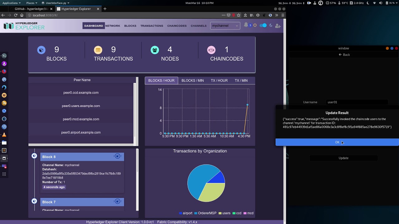Switch to the Dashboard tab
The height and width of the screenshot is (224, 399).
[x=94, y=26]
